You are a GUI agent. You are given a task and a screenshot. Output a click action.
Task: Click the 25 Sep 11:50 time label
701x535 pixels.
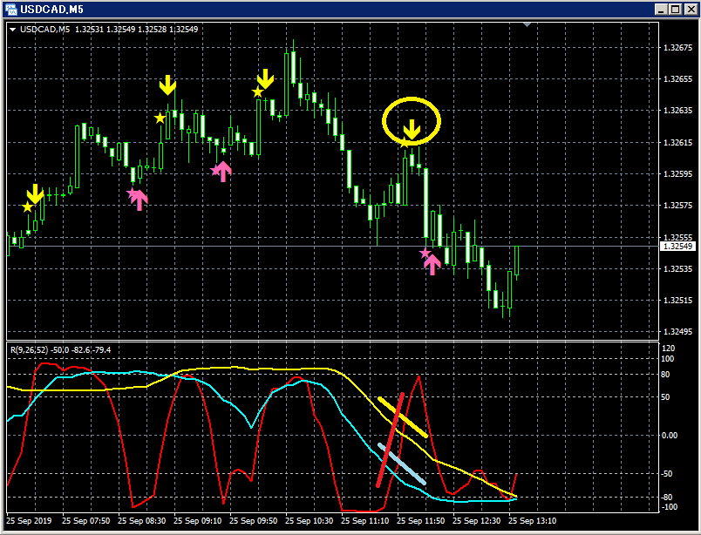point(421,521)
